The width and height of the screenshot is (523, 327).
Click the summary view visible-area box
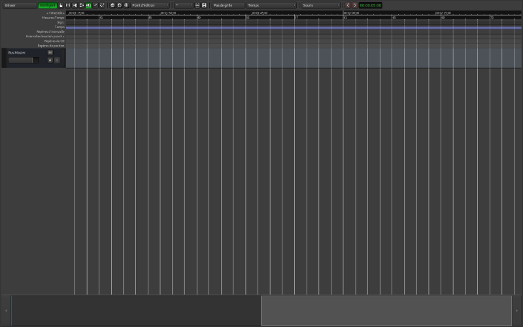(386, 311)
